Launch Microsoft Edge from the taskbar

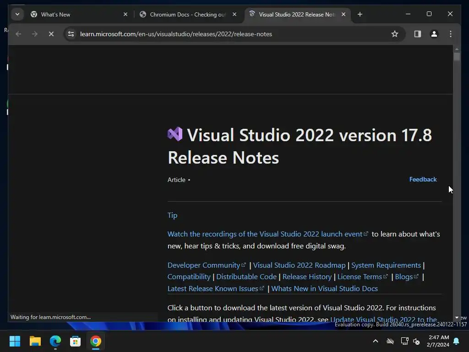pyautogui.click(x=55, y=341)
